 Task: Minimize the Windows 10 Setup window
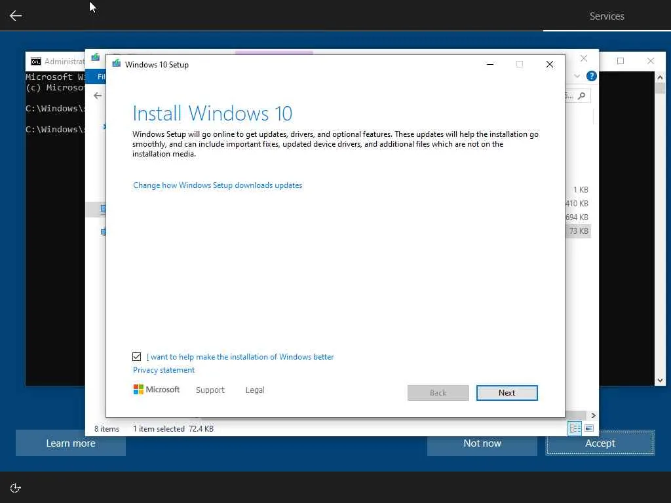click(490, 65)
